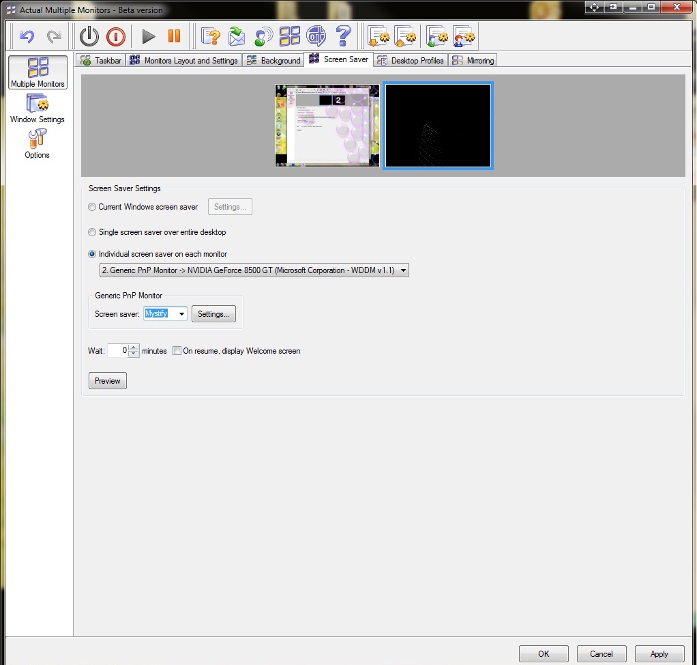Viewport: 697px width, 665px height.
Task: Click the OK button
Action: 544,653
